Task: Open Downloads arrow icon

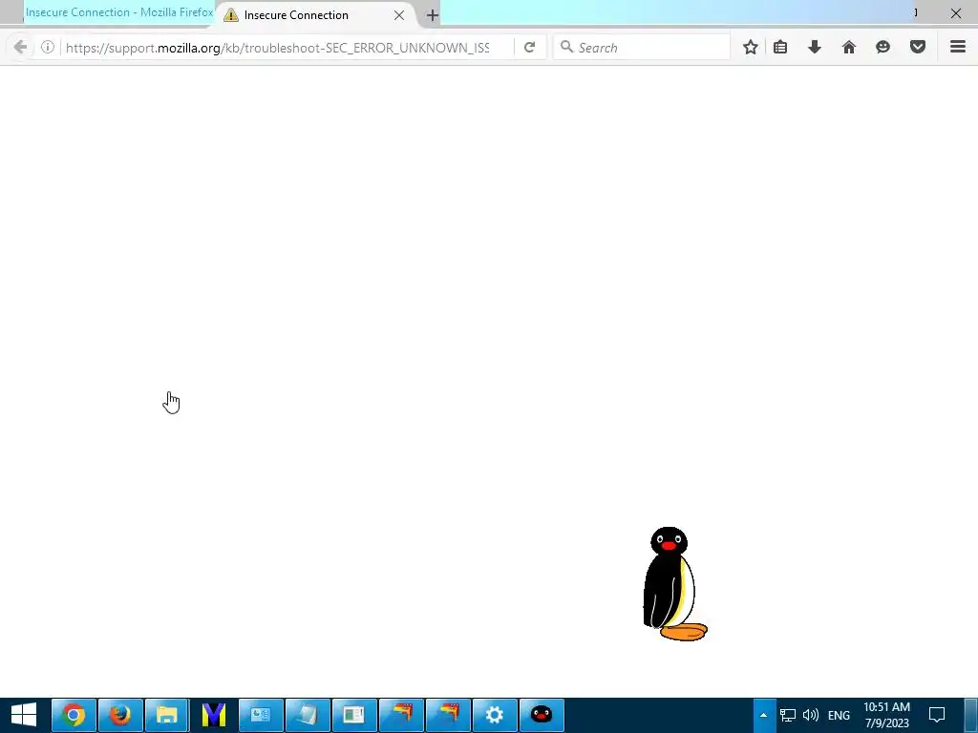Action: point(815,48)
